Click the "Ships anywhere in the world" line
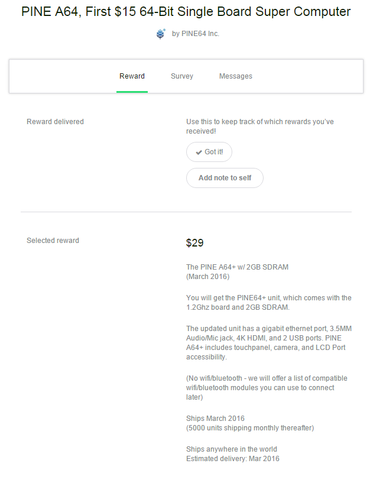Image resolution: width=370 pixels, height=483 pixels. tap(232, 449)
